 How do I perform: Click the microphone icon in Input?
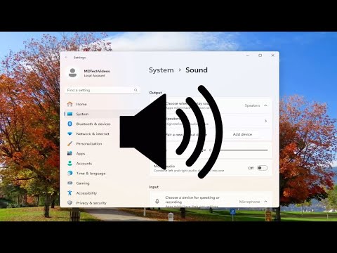click(x=157, y=201)
